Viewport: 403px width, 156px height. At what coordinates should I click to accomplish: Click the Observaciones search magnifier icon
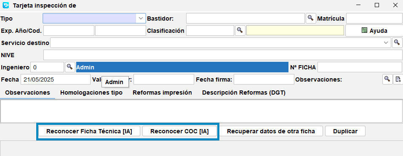387,79
